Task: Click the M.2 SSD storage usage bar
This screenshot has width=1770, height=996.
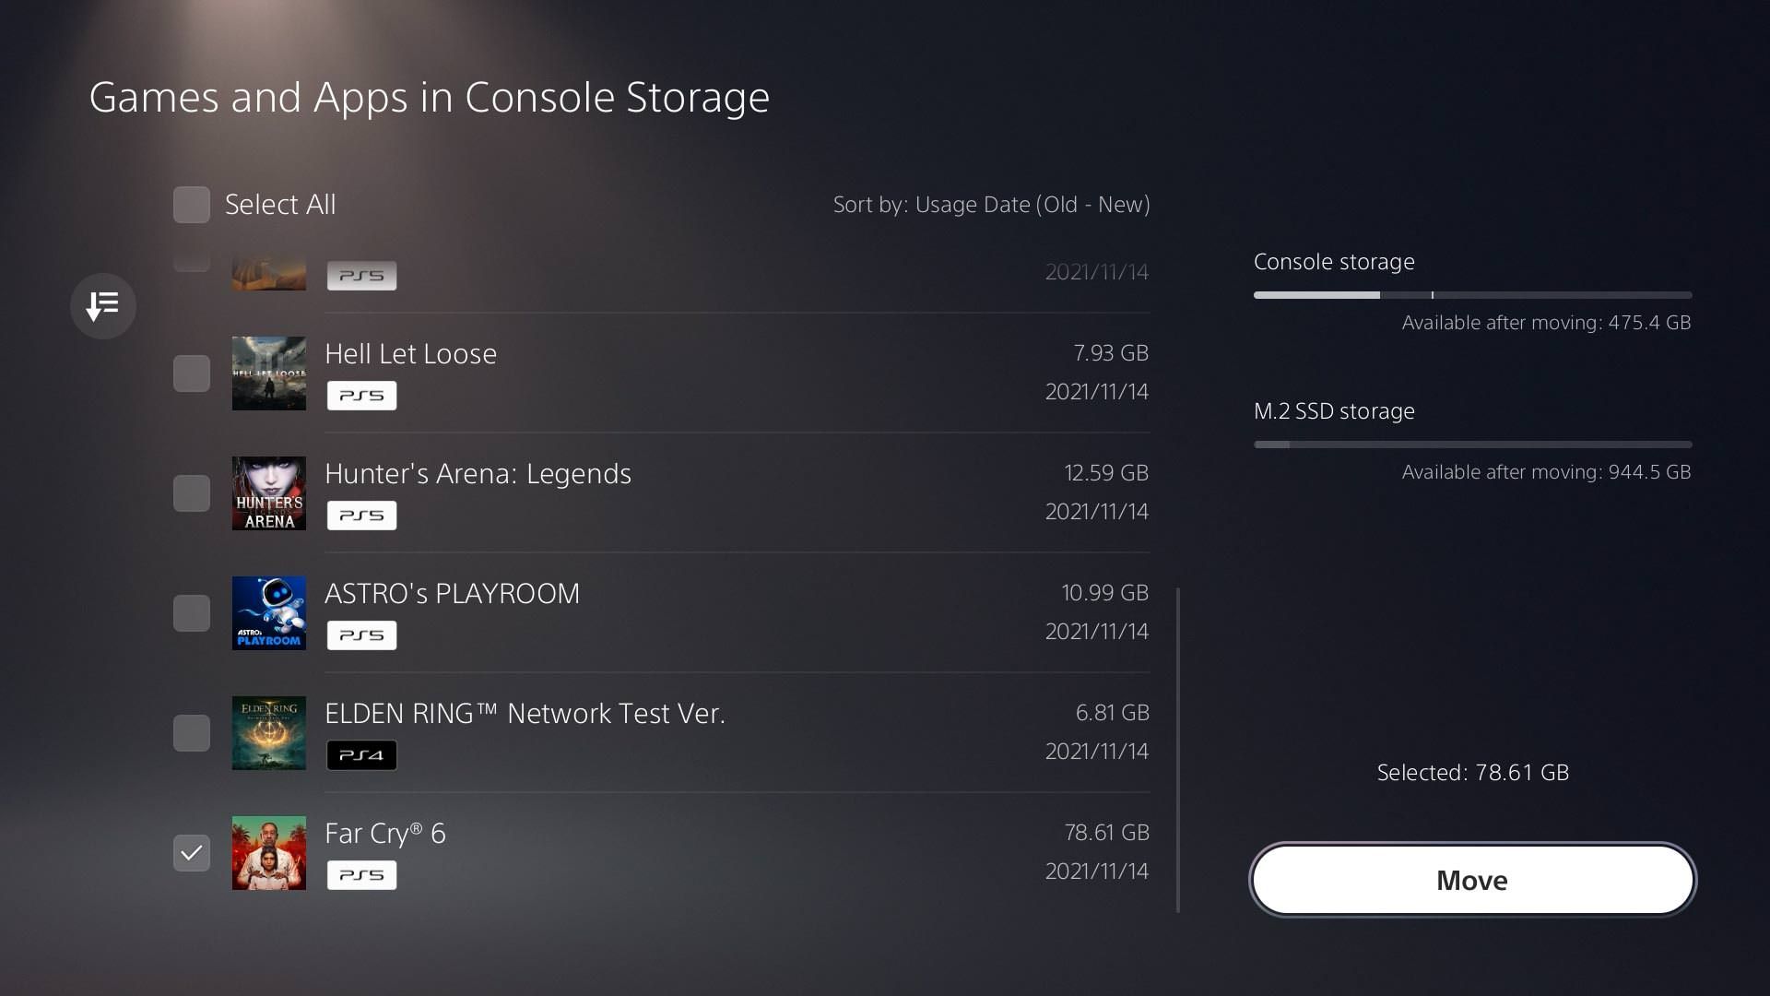Action: (1472, 445)
